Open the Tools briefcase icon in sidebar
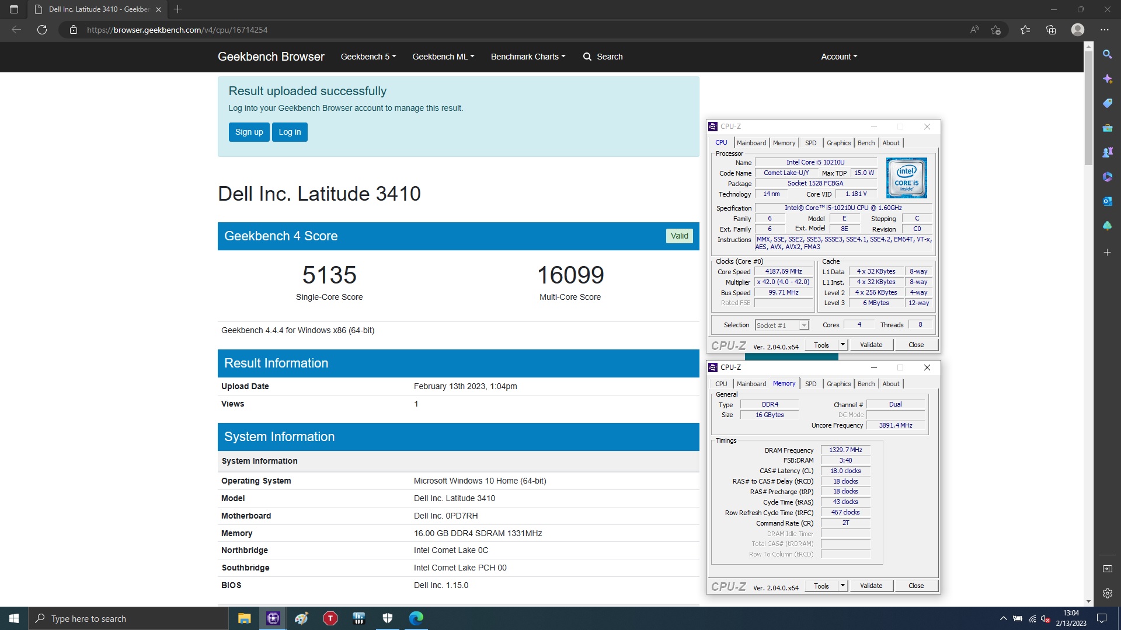 point(1107,128)
